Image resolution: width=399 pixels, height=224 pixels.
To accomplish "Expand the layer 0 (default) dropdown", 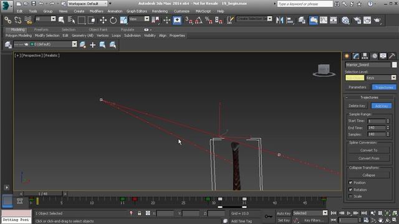I will [x=74, y=44].
